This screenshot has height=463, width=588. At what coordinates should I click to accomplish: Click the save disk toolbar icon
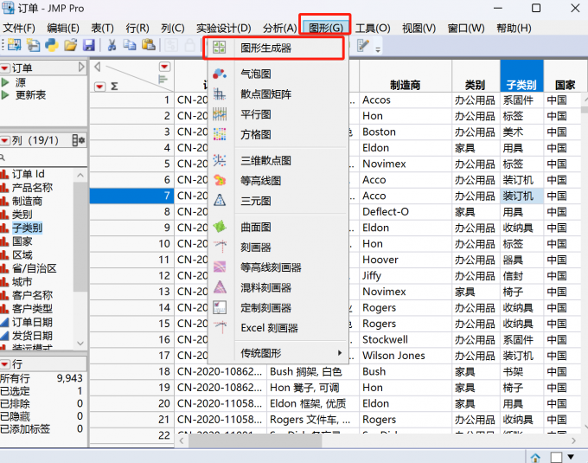(x=89, y=45)
